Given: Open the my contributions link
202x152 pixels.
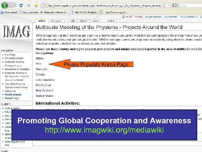Looking at the screenshot, I should (189, 17).
